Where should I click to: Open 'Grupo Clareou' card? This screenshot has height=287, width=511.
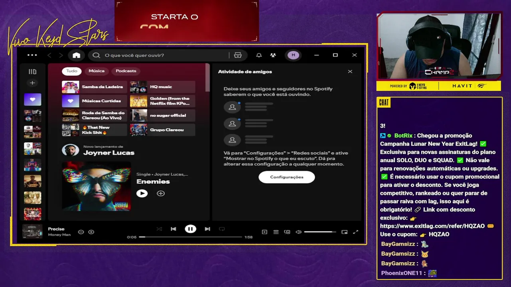(162, 130)
